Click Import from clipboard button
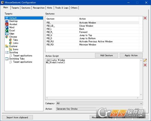The image size is (151, 121). click(x=17, y=117)
